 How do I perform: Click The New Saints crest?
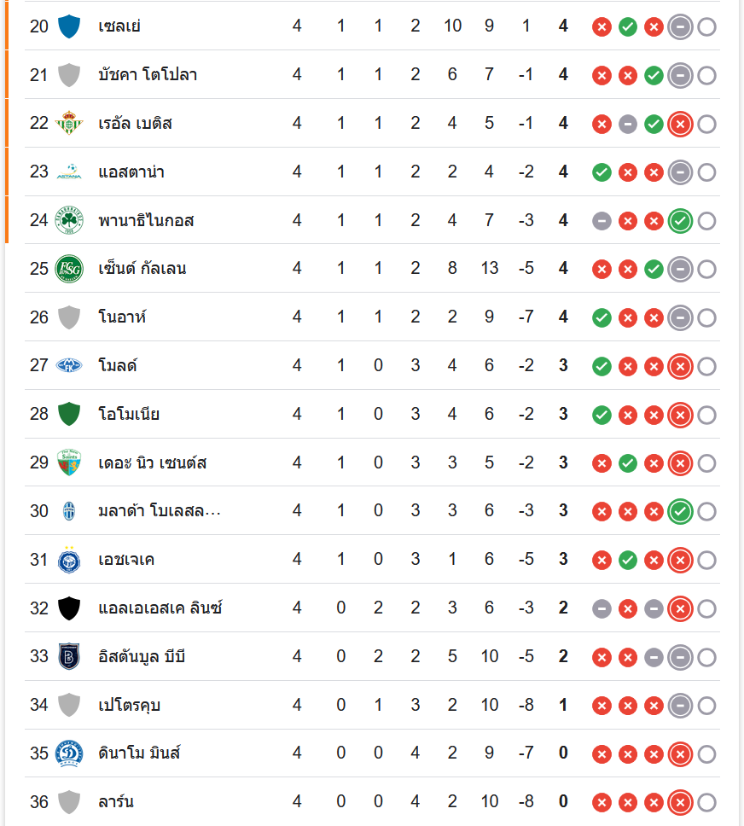click(x=68, y=463)
